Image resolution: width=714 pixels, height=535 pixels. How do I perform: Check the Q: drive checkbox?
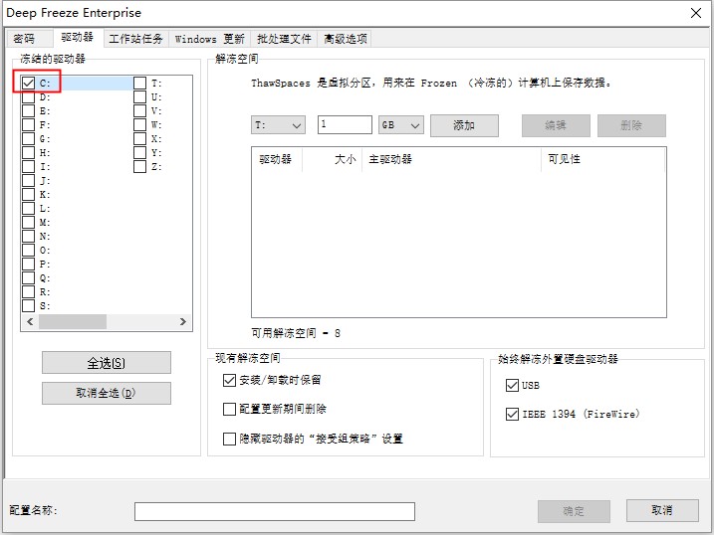point(28,278)
